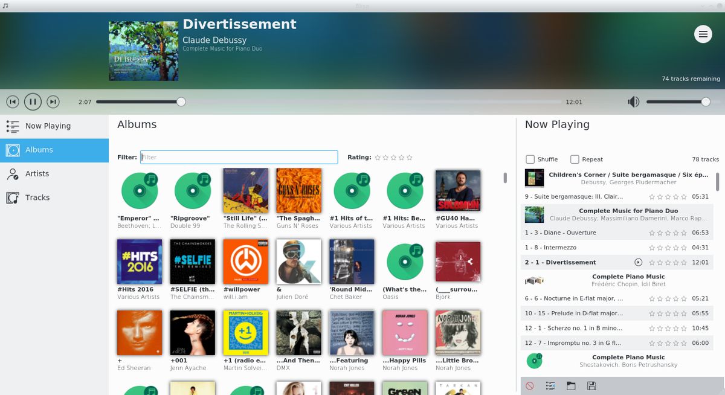Click inside the Filter text field
Image resolution: width=725 pixels, height=395 pixels.
[239, 157]
